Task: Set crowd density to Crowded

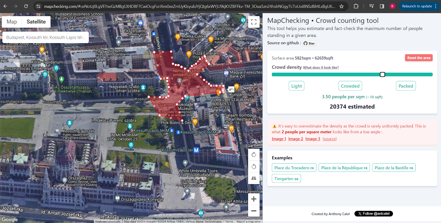Action: (x=350, y=86)
